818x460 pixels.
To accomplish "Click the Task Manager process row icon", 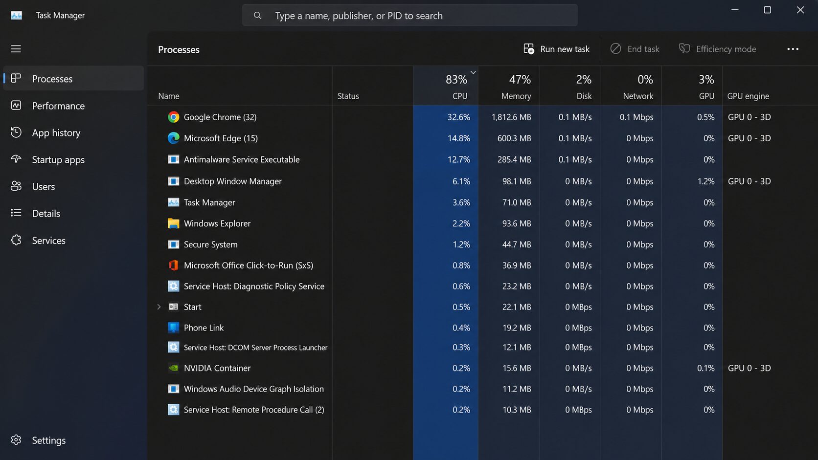I will click(174, 202).
